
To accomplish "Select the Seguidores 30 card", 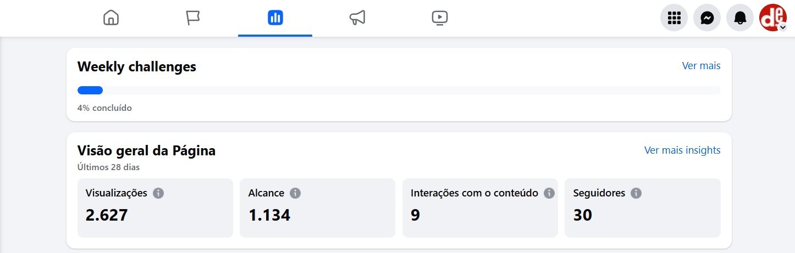I will point(643,208).
